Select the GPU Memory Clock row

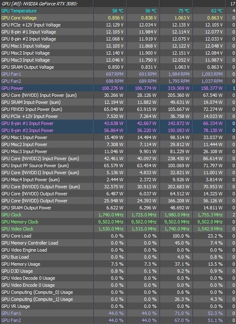click(118, 222)
